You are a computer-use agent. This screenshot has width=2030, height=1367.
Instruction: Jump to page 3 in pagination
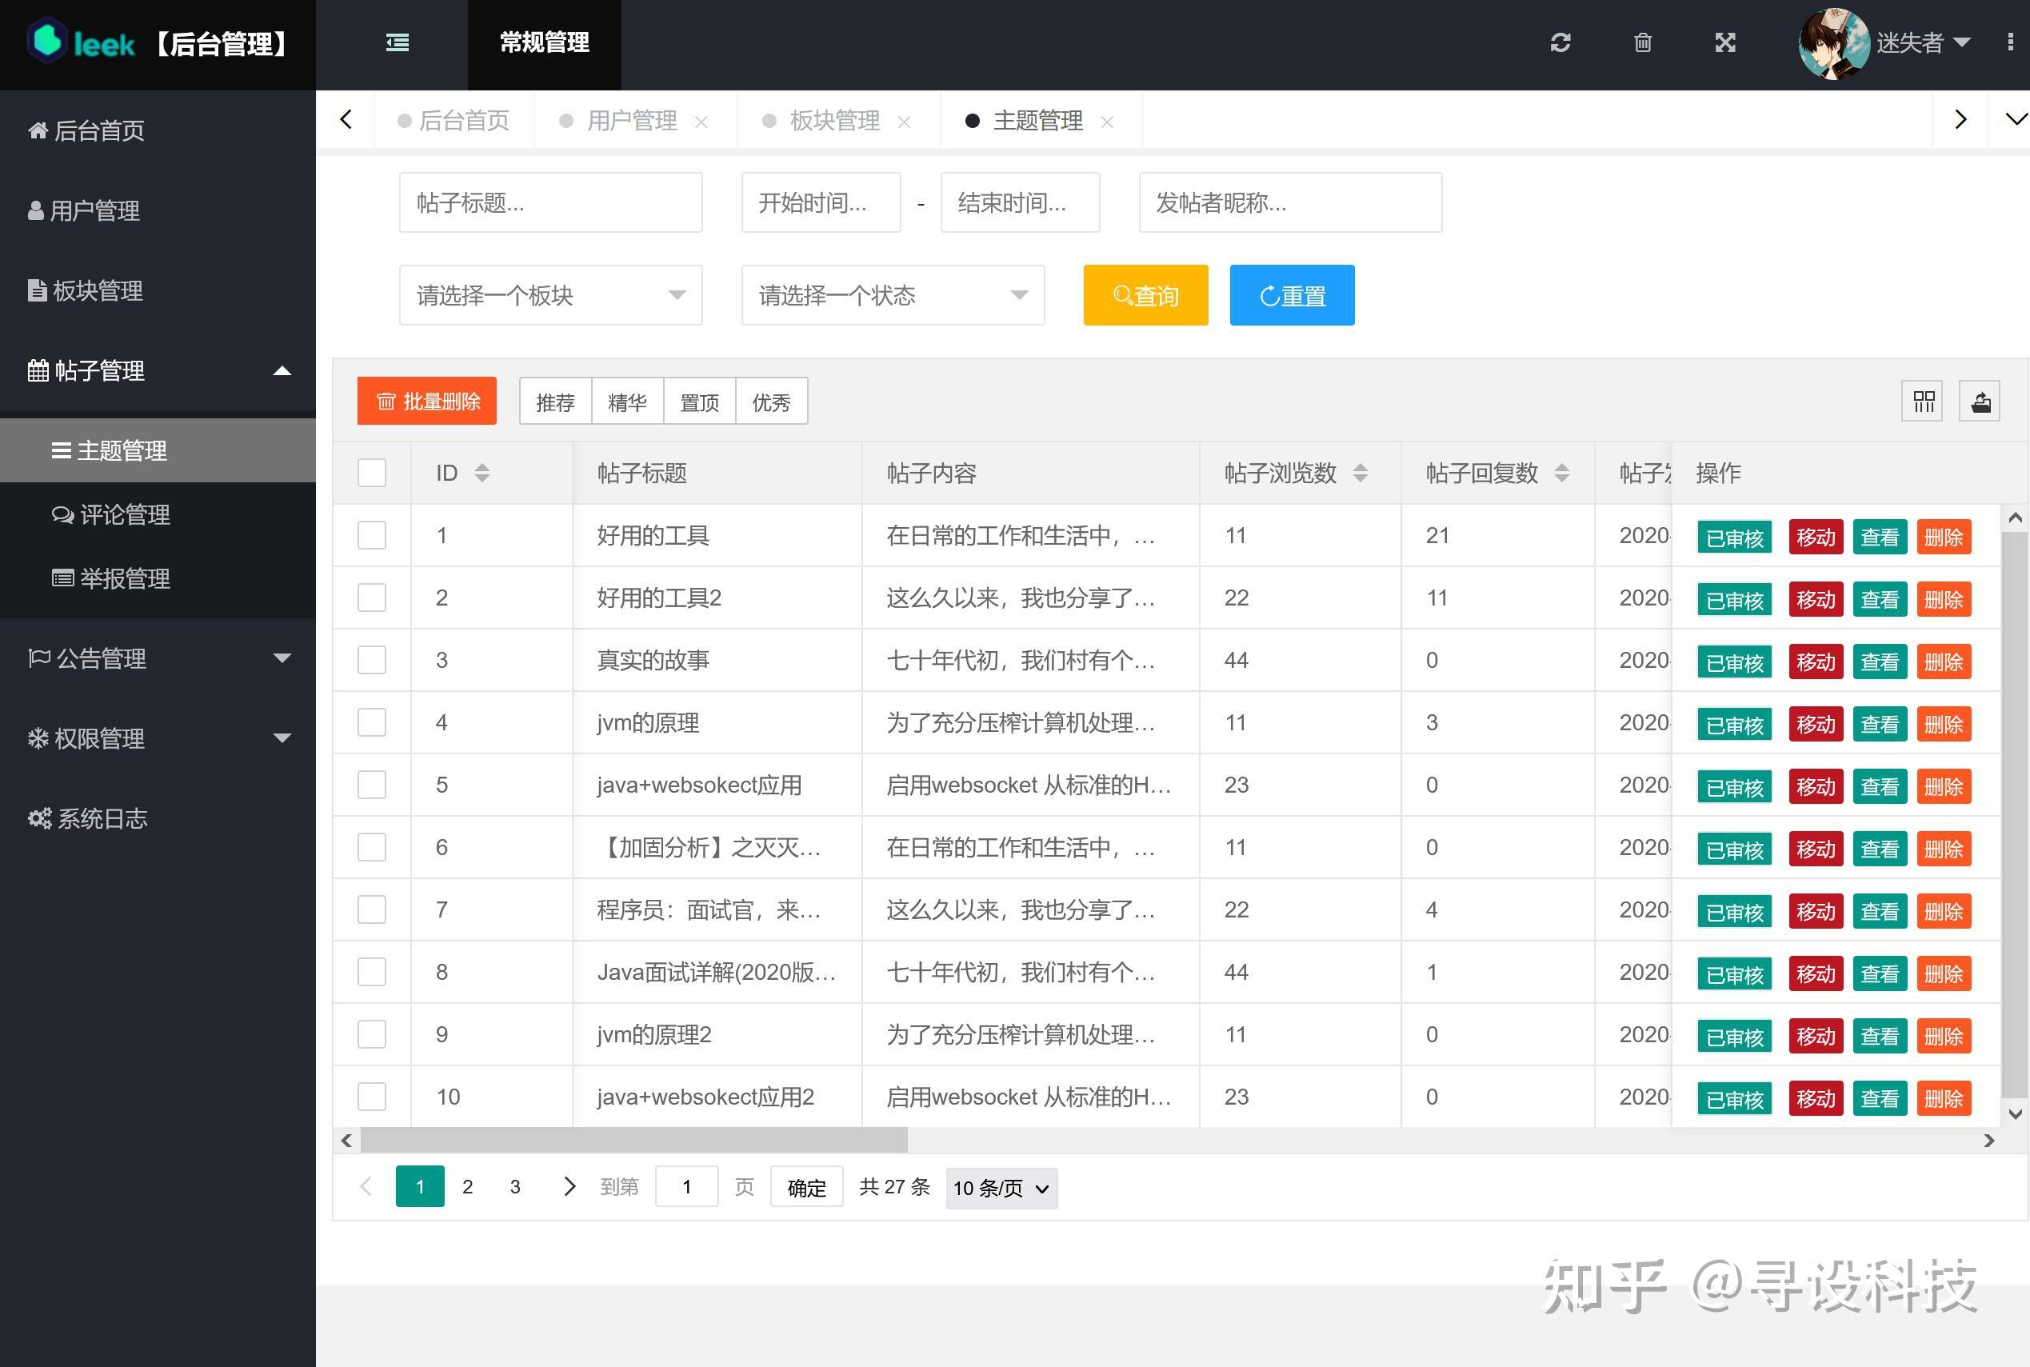pos(514,1186)
